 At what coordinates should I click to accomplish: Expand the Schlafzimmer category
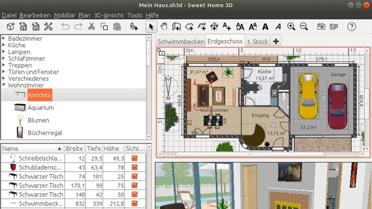pyautogui.click(x=3, y=58)
